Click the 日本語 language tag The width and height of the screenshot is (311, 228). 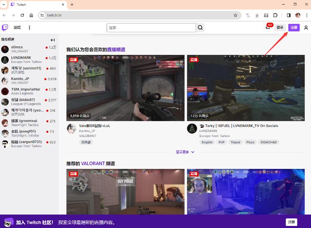tap(86, 142)
